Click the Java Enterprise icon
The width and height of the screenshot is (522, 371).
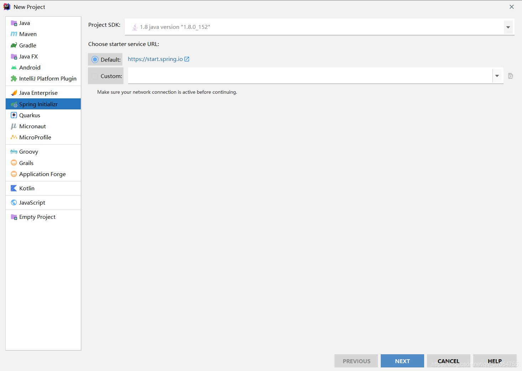14,93
